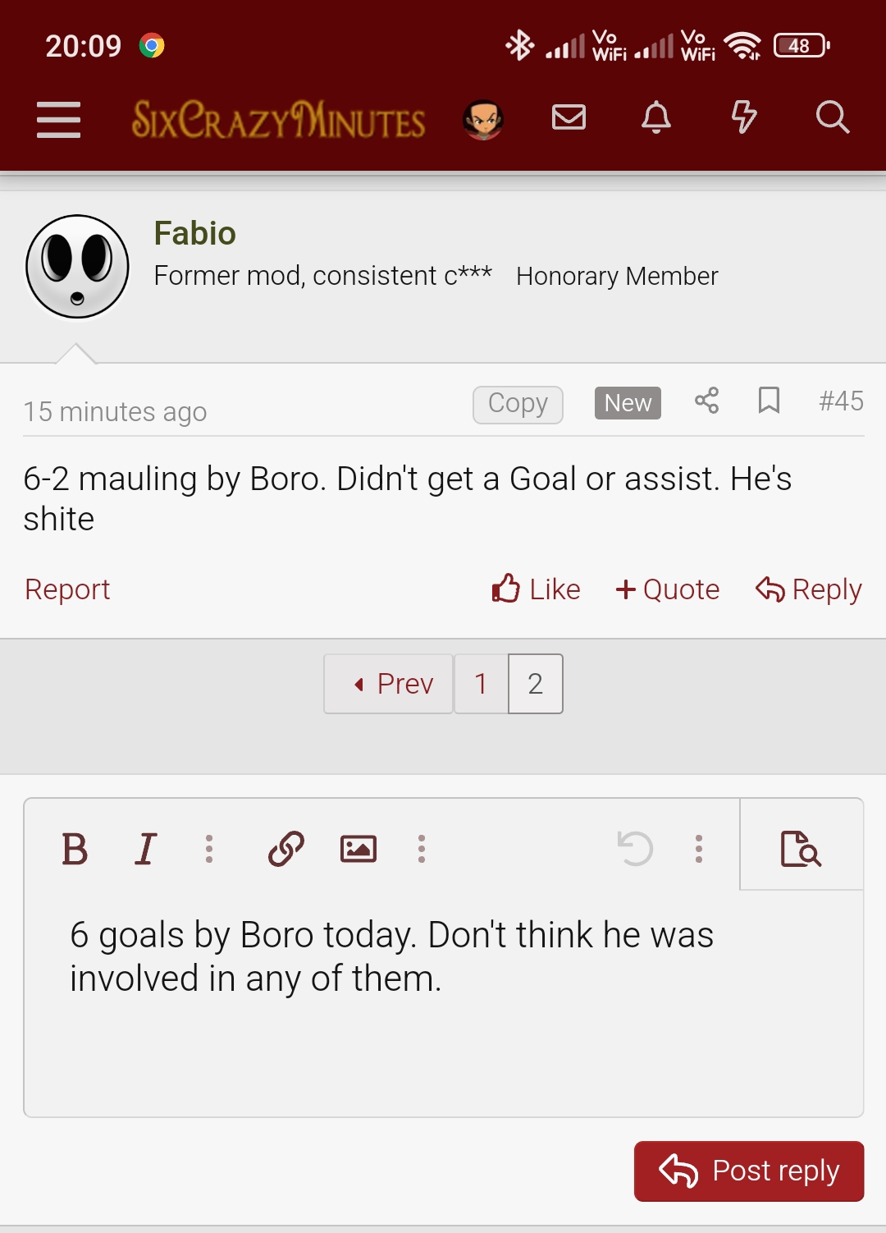Open the notifications bell
This screenshot has width=886, height=1233.
655,117
